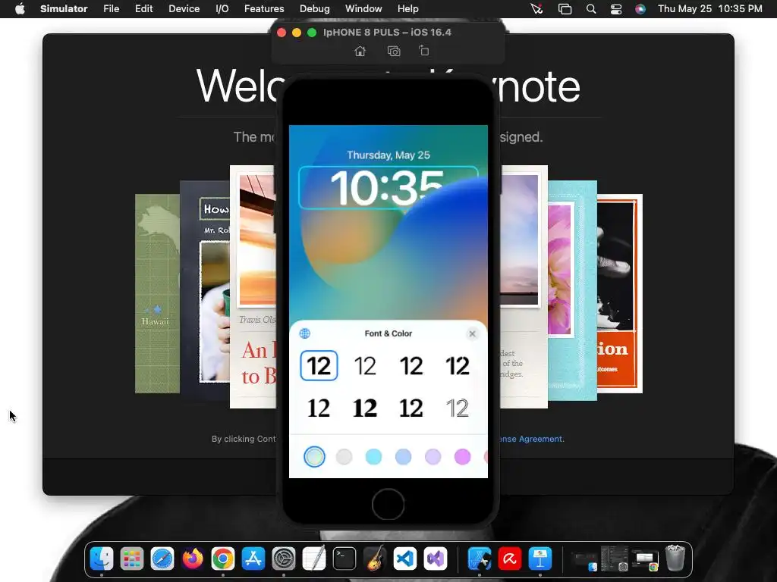Click the stacked windows menu bar icon
777x582 pixels.
[565, 9]
